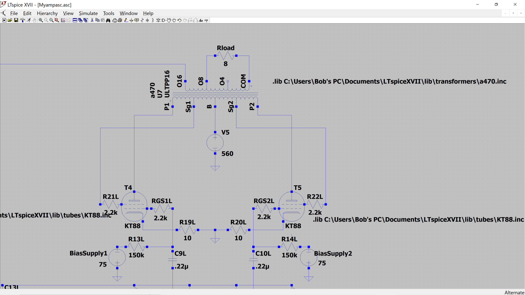Click the T4 KT88 tube symbol
This screenshot has height=295, width=525.
[x=134, y=206]
